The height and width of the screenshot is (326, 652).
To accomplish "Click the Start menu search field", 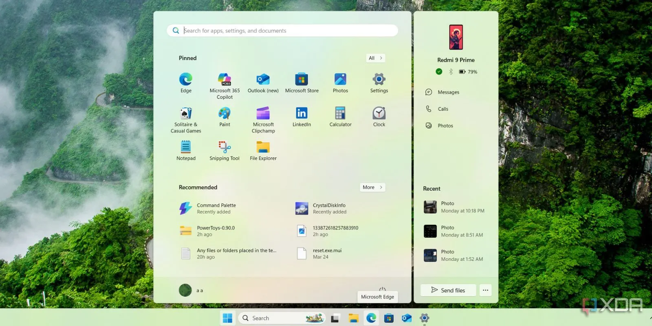I will coord(282,31).
